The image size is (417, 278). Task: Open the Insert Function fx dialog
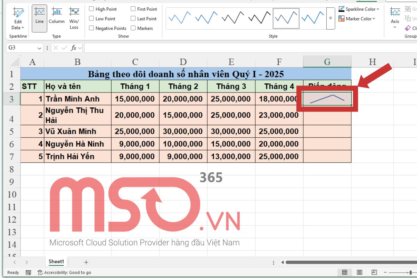[73, 48]
